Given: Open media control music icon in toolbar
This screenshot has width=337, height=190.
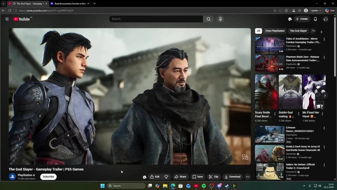Looking at the screenshot, I should pyautogui.click(x=293, y=11).
